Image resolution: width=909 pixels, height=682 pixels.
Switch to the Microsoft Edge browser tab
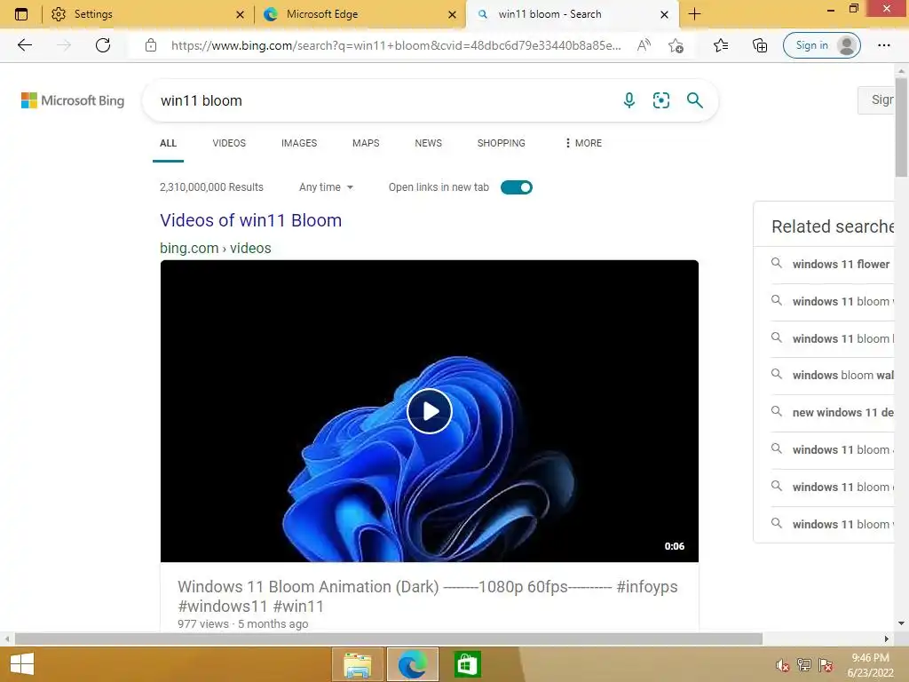tap(359, 14)
